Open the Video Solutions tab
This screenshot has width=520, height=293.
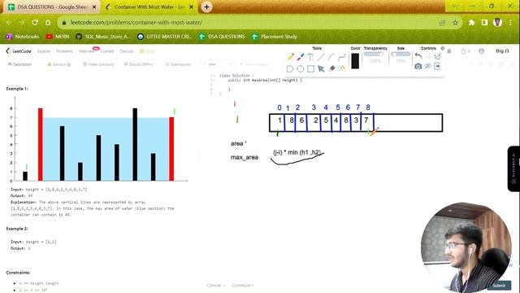pos(98,64)
